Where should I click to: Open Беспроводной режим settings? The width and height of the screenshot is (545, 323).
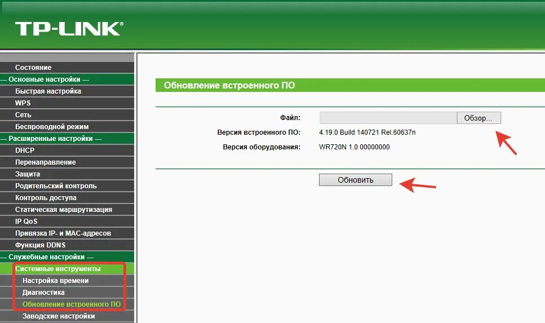pos(67,127)
